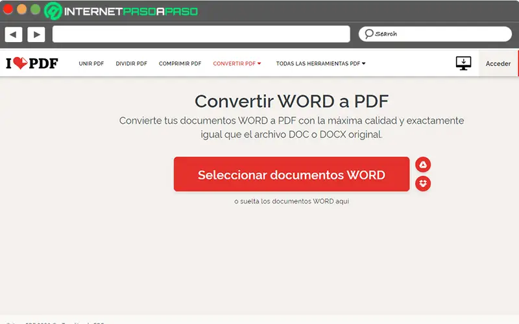Click the browser back arrow button

[x=13, y=34]
